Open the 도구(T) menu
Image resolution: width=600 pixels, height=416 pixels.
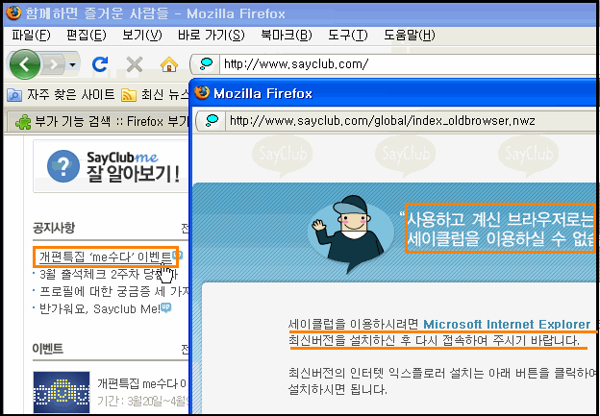pyautogui.click(x=348, y=36)
